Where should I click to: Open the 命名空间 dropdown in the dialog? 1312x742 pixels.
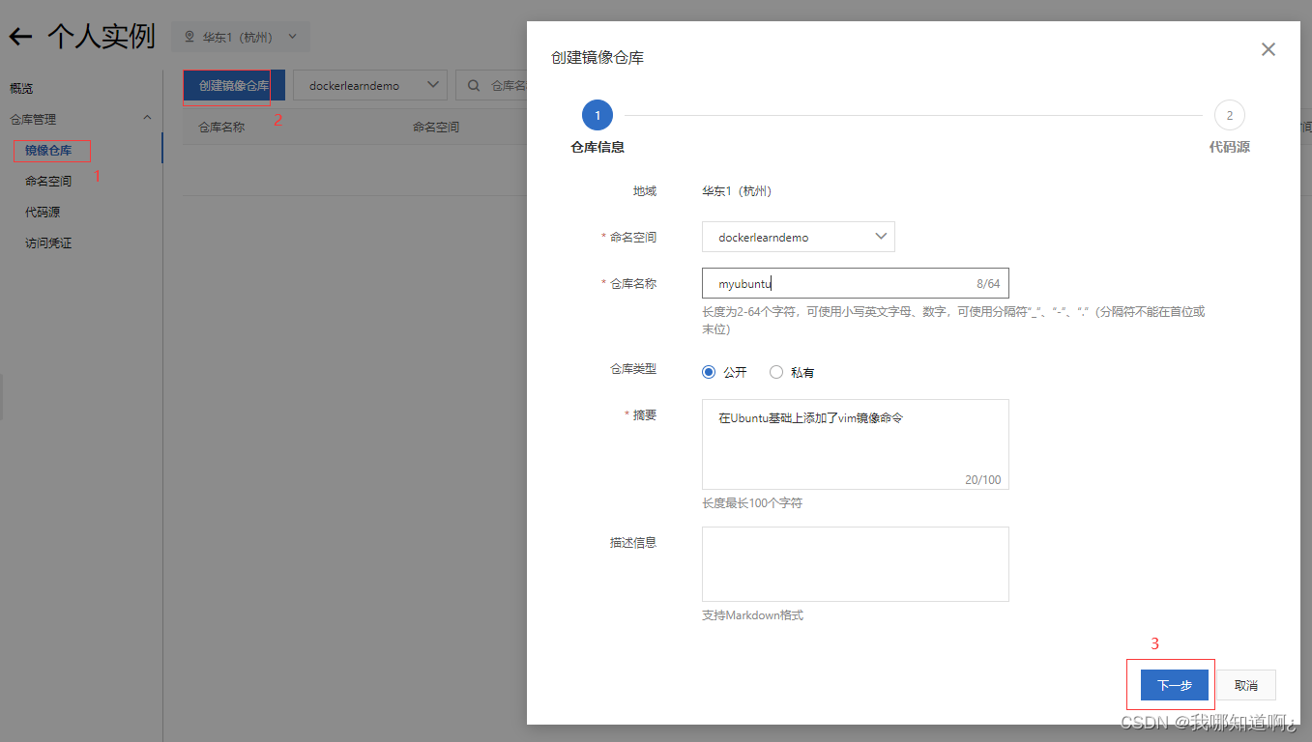799,237
